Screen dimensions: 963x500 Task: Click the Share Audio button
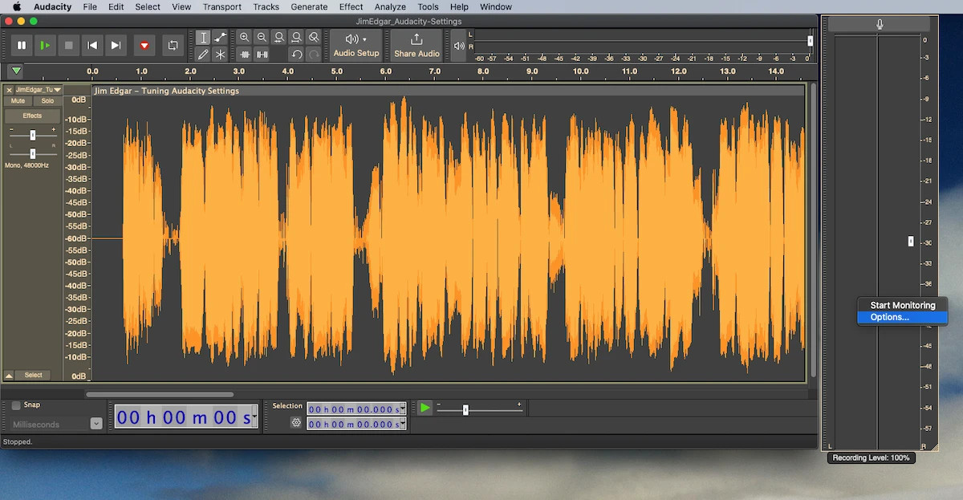point(416,45)
